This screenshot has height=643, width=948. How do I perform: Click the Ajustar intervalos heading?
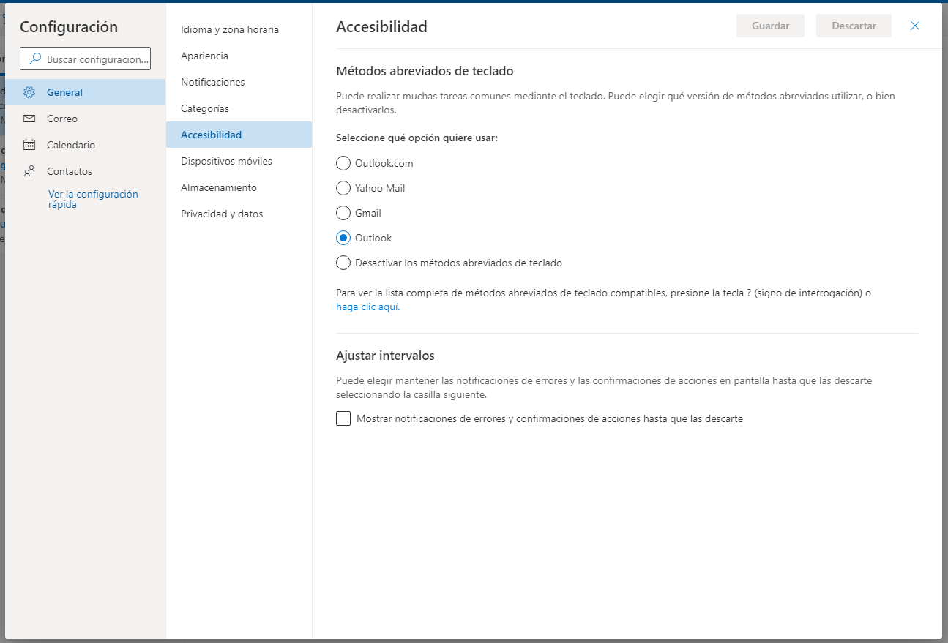[x=385, y=356]
